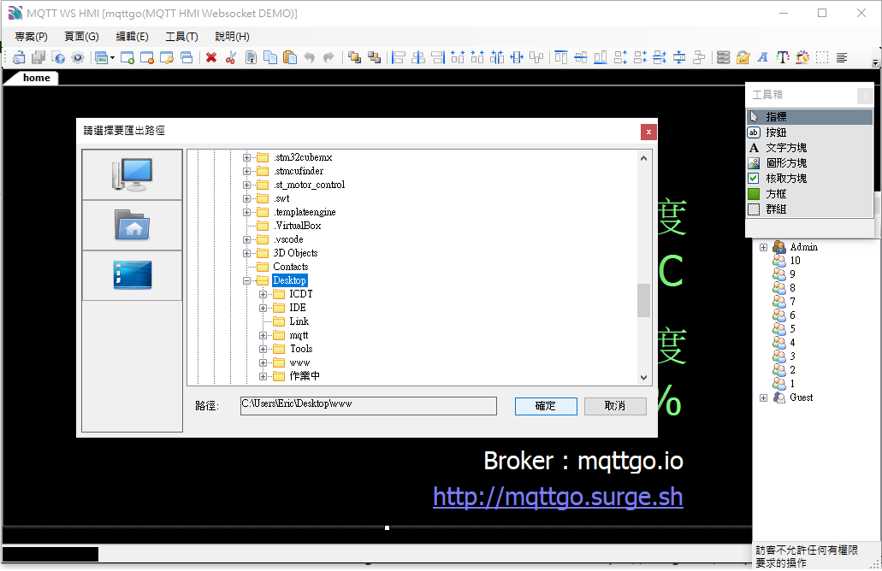Screen dimensions: 882x571
Task: Cut selection with the scissors icon
Action: (x=231, y=57)
